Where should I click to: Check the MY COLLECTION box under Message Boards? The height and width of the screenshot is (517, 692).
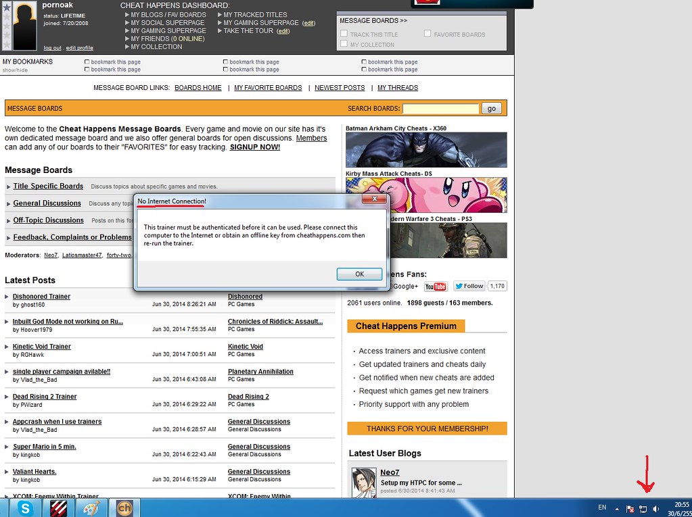tap(344, 44)
